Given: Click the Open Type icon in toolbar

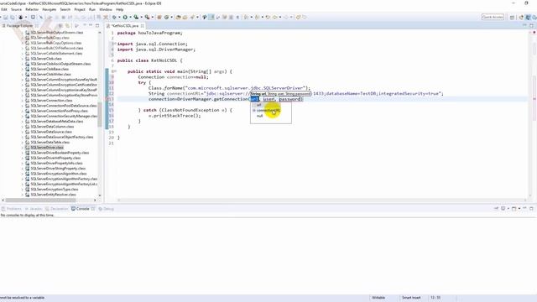Looking at the screenshot, I should (178, 17).
